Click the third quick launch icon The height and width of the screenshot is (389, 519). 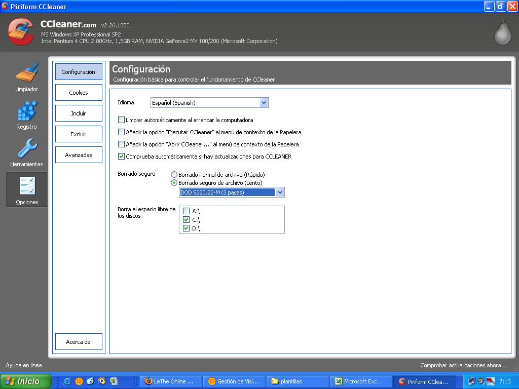tap(90, 381)
